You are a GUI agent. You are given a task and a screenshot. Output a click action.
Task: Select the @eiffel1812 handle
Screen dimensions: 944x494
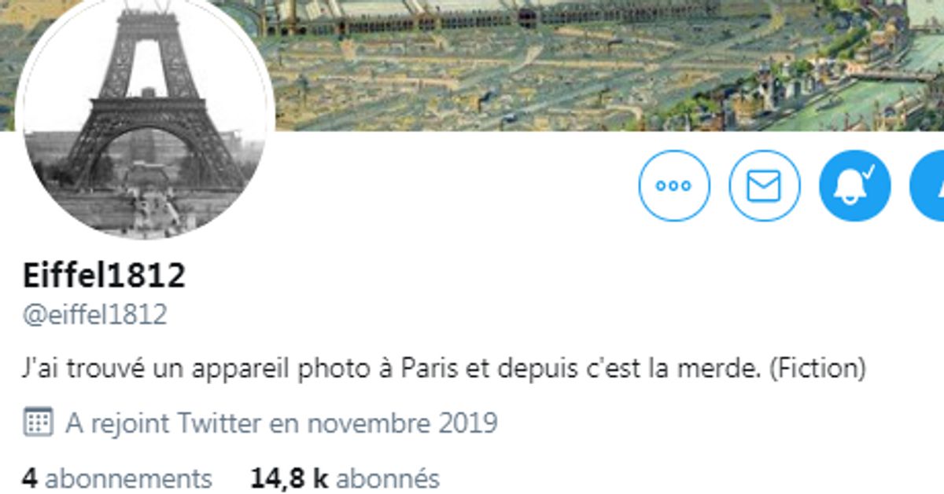(94, 315)
